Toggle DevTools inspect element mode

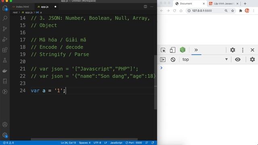(x=163, y=50)
